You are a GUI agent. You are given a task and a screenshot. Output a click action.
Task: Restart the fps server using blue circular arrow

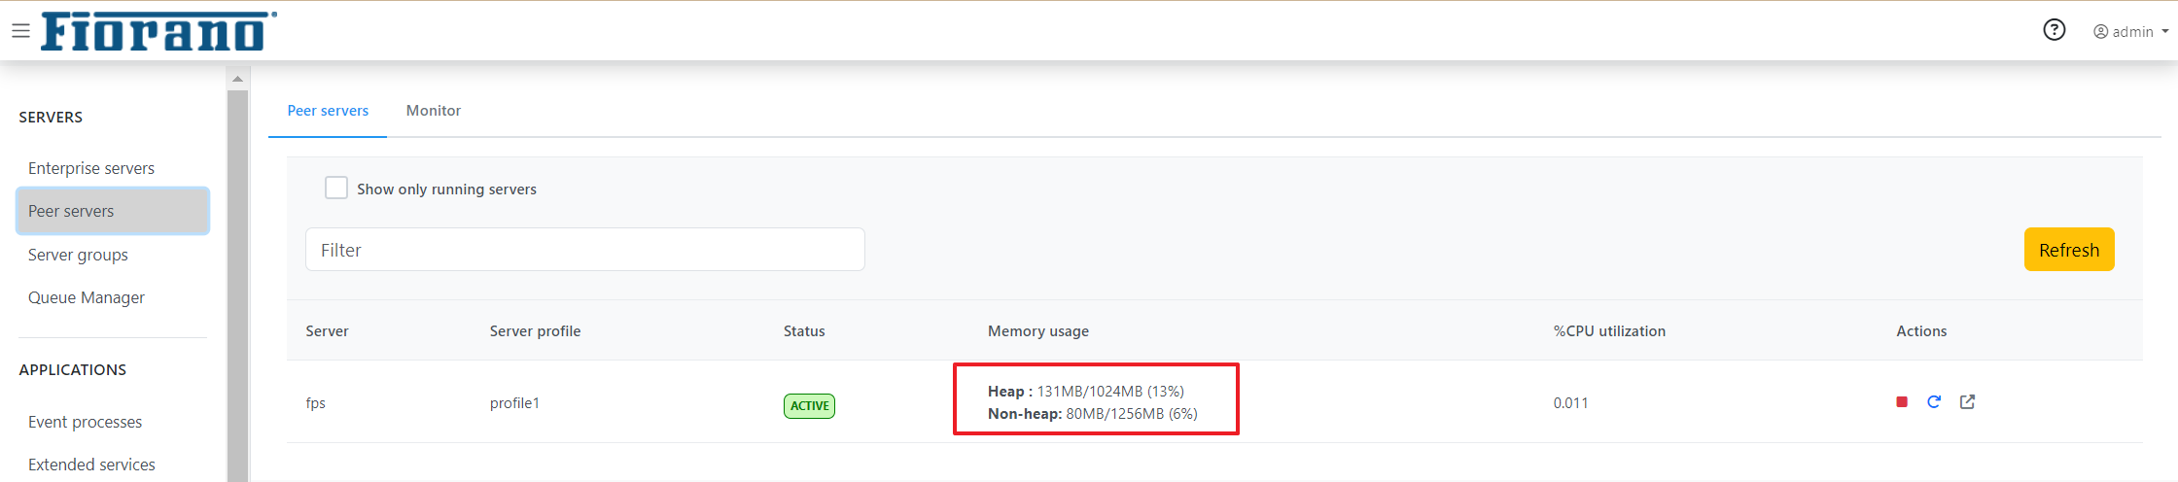(x=1934, y=402)
